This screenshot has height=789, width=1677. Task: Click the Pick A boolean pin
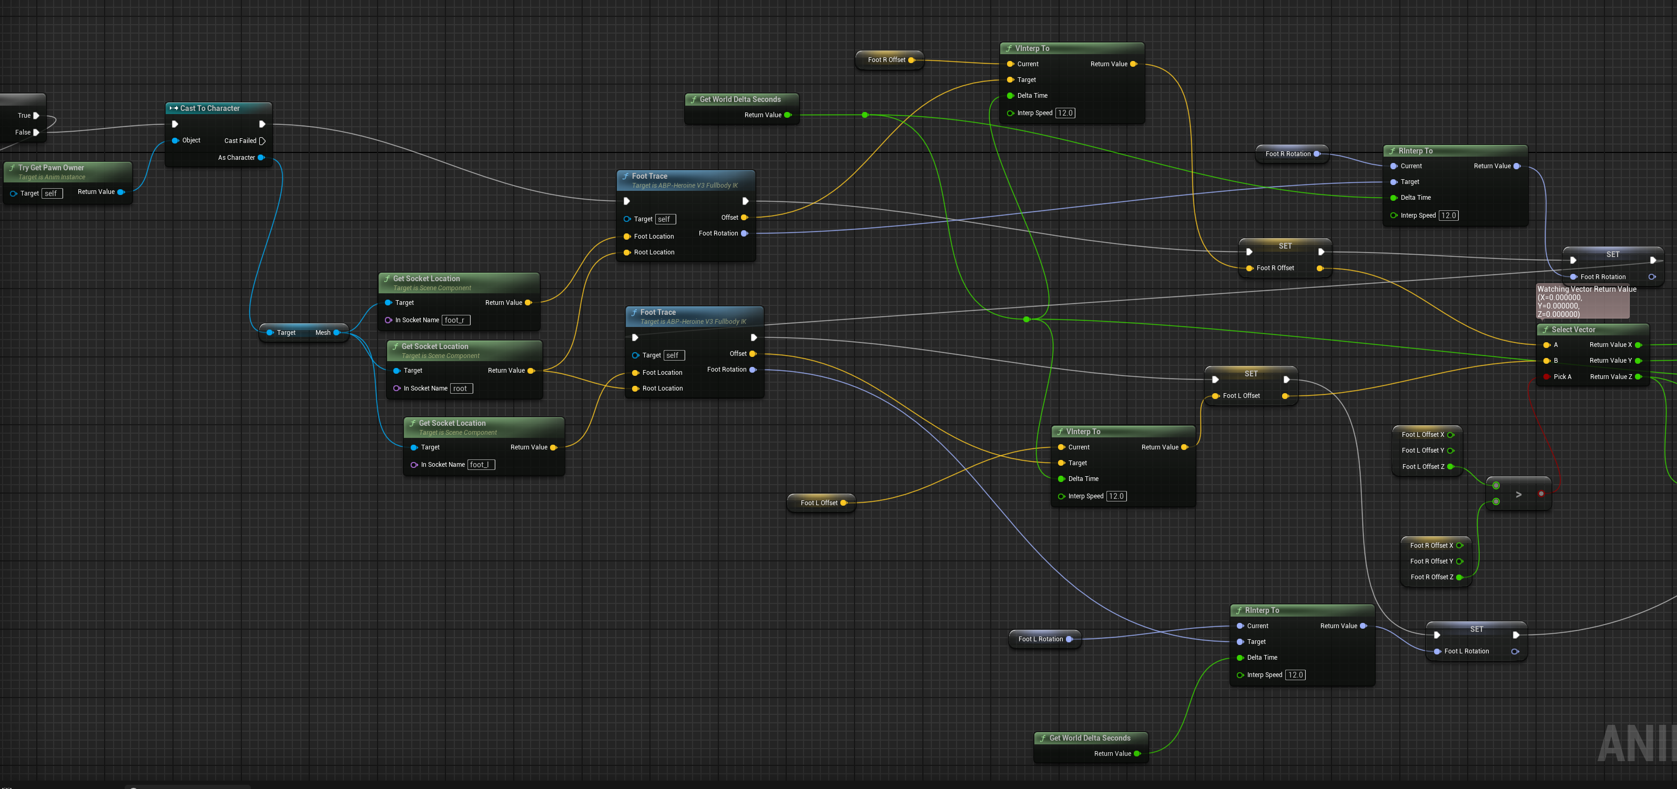[1547, 376]
